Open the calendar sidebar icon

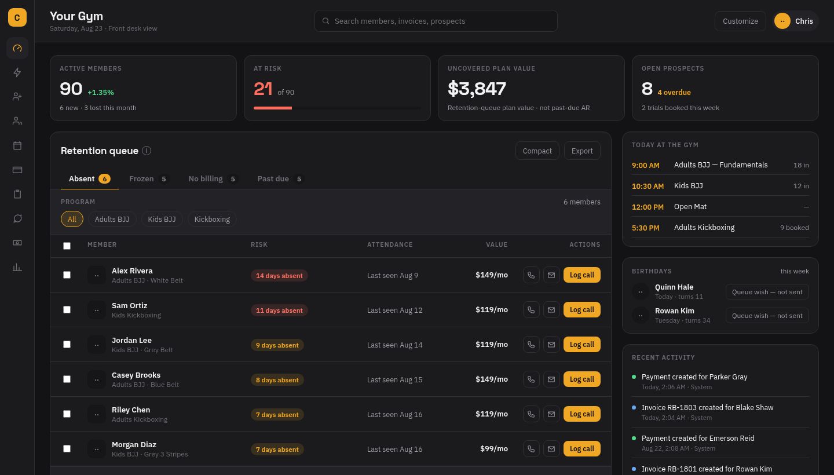[x=17, y=145]
